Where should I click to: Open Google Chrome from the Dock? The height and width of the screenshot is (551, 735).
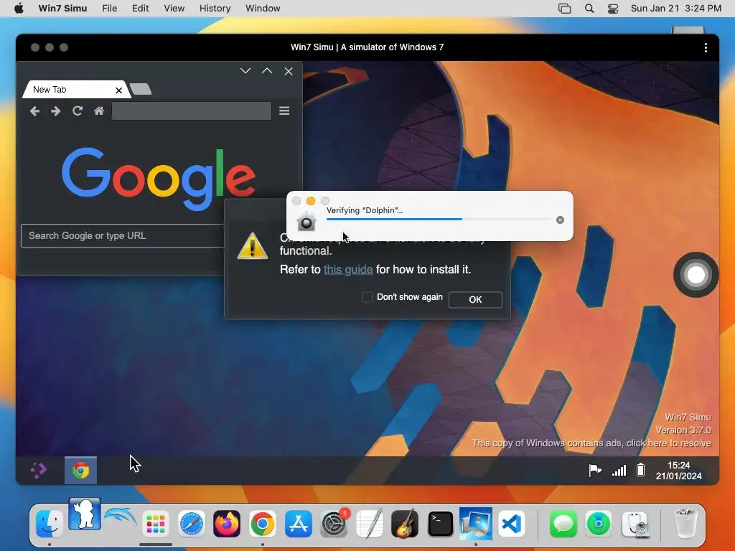pyautogui.click(x=263, y=523)
